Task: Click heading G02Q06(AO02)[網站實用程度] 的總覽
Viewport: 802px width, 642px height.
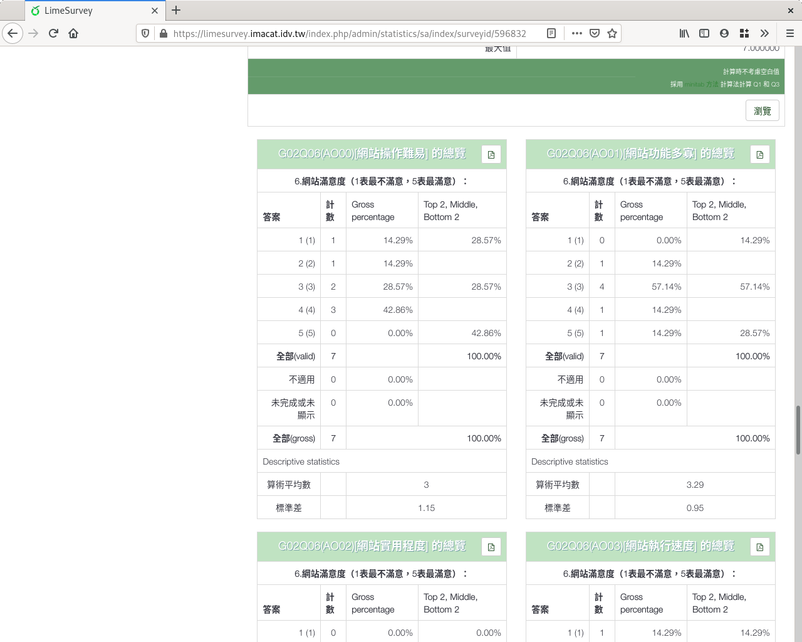Action: (x=372, y=546)
